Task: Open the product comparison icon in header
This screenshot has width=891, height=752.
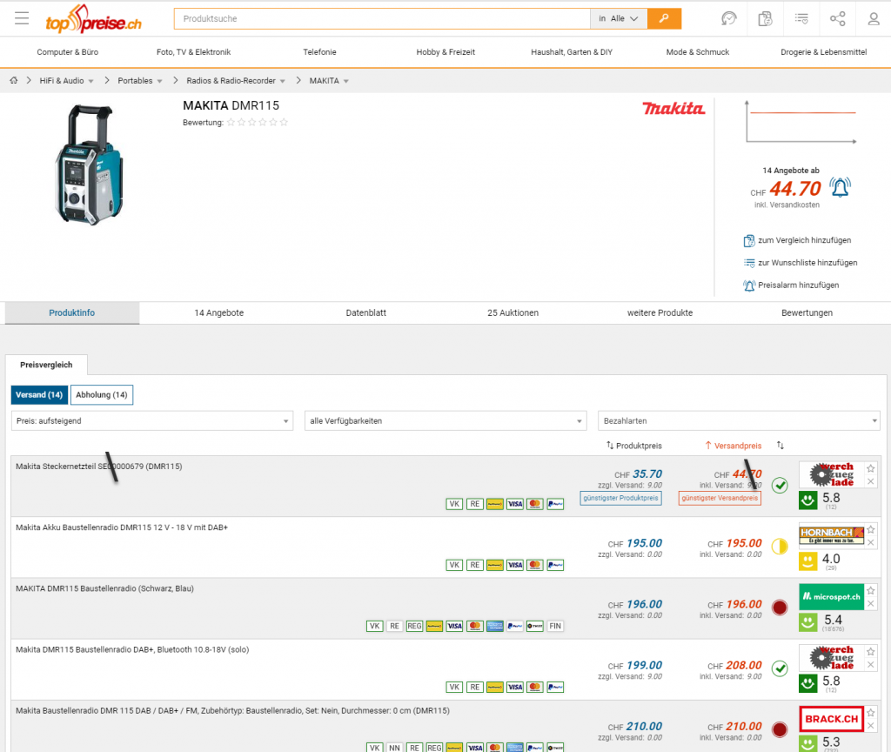Action: (765, 18)
